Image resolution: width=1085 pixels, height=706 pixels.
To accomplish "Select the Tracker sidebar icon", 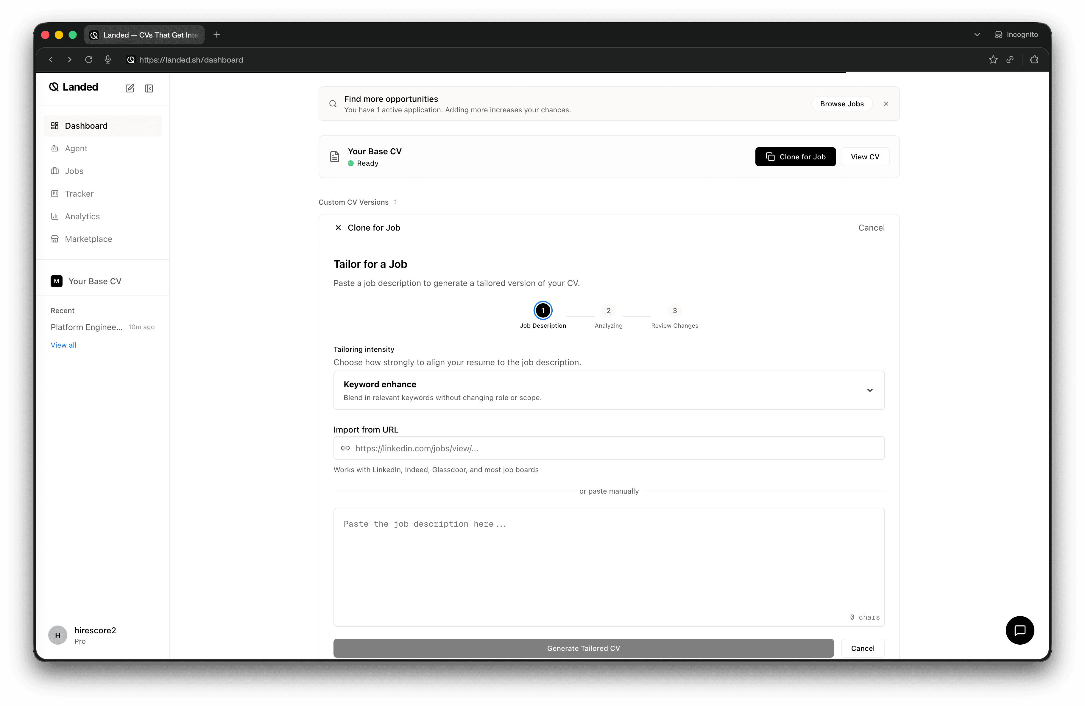I will [x=55, y=193].
